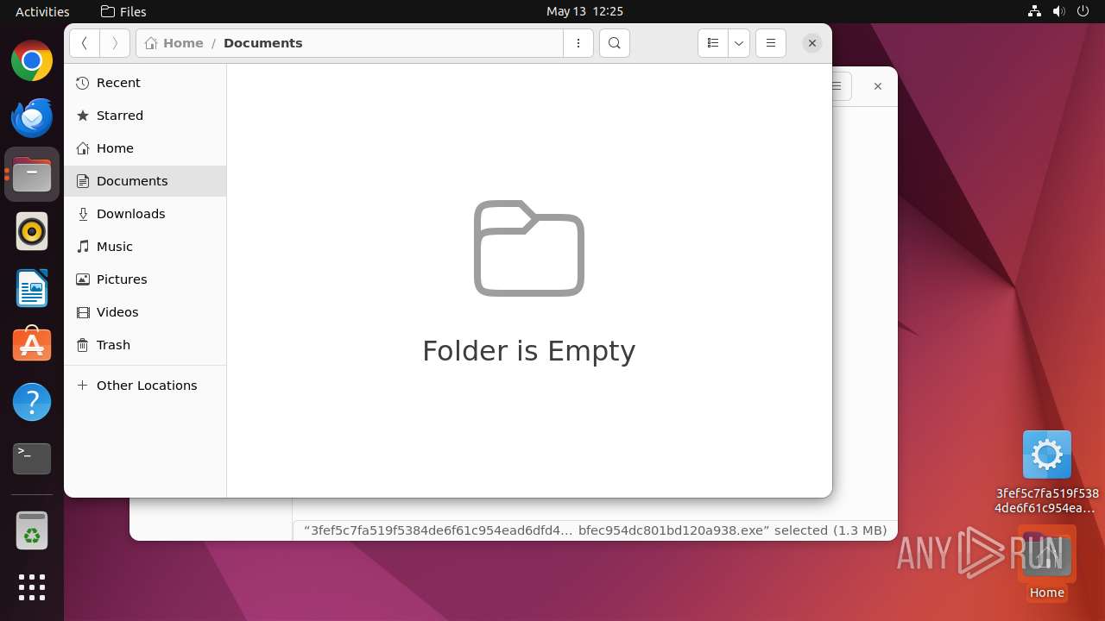1105x621 pixels.
Task: Launch Google Chrome from the dock
Action: [x=32, y=61]
